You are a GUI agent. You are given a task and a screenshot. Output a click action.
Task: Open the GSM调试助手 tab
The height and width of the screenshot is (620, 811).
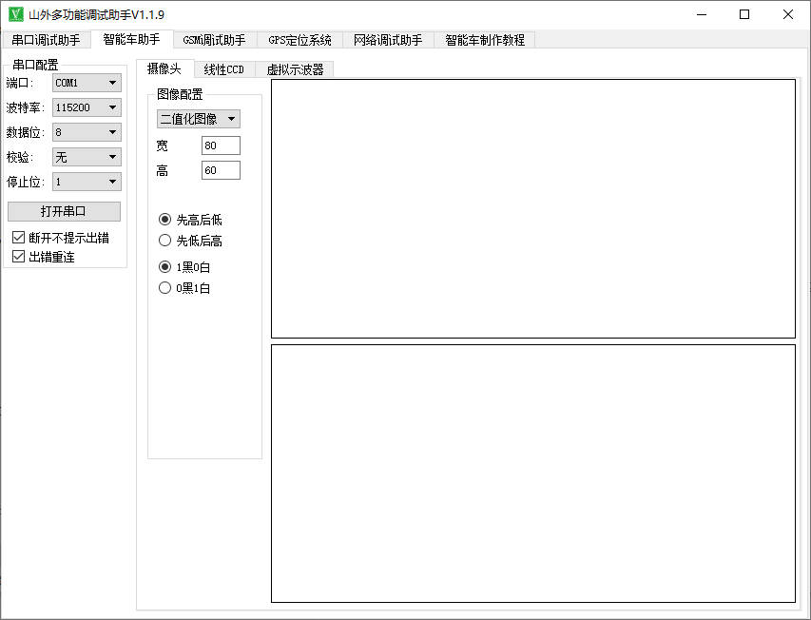coord(214,40)
